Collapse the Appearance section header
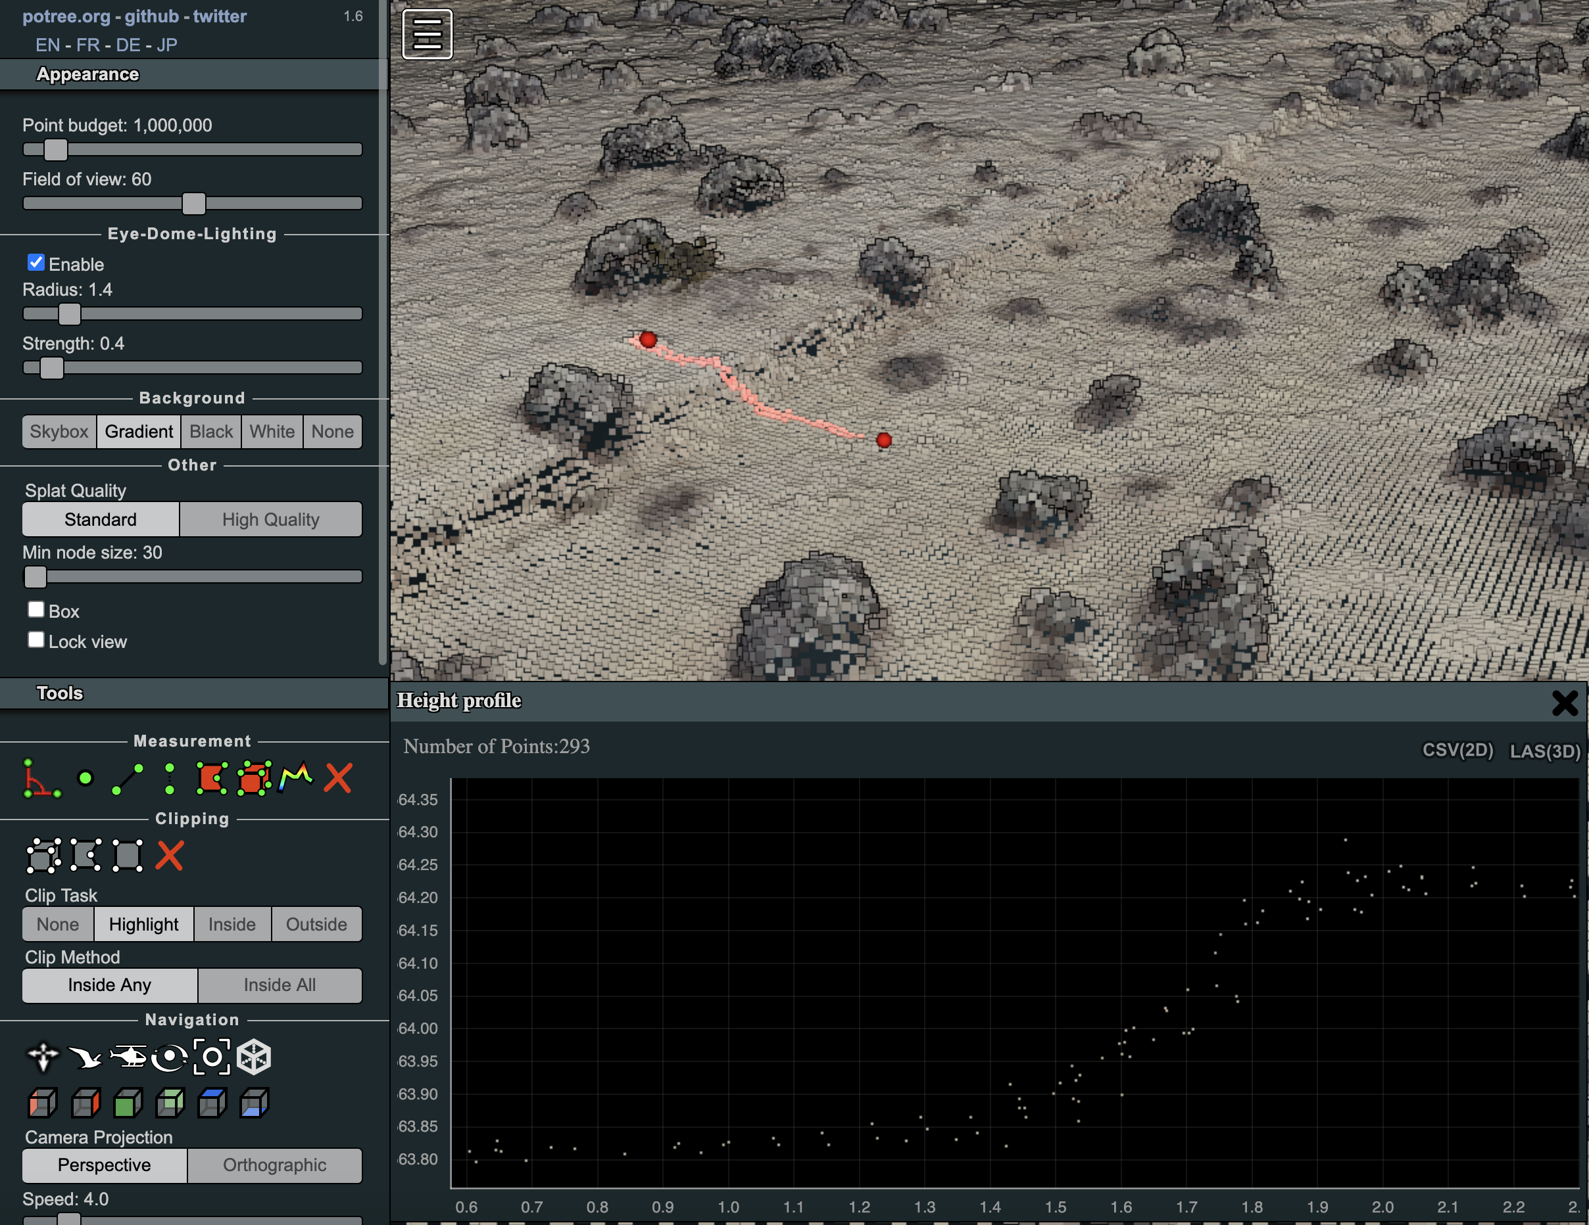 pyautogui.click(x=87, y=74)
